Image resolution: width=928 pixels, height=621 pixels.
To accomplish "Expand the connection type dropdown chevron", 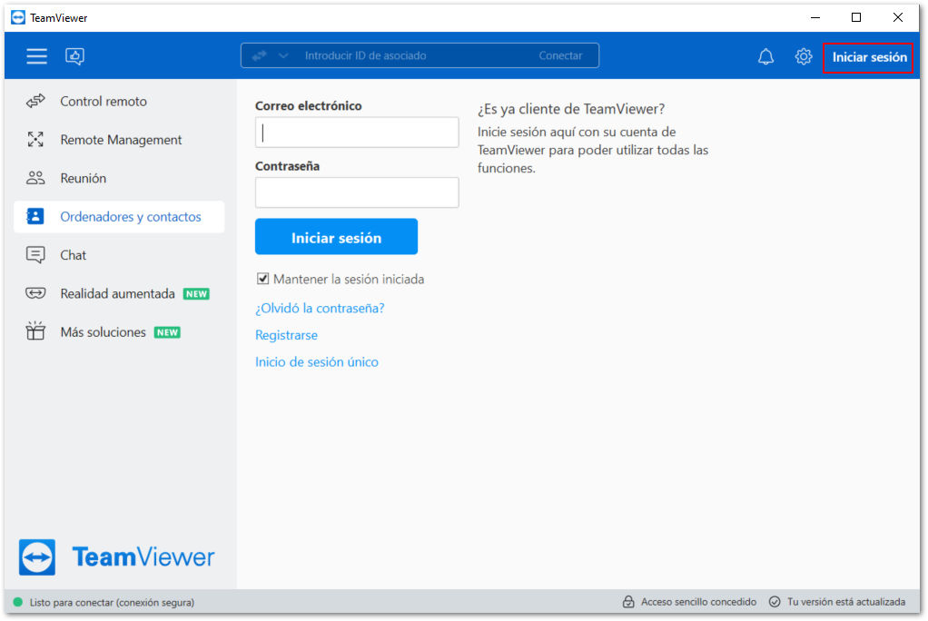I will [x=283, y=55].
